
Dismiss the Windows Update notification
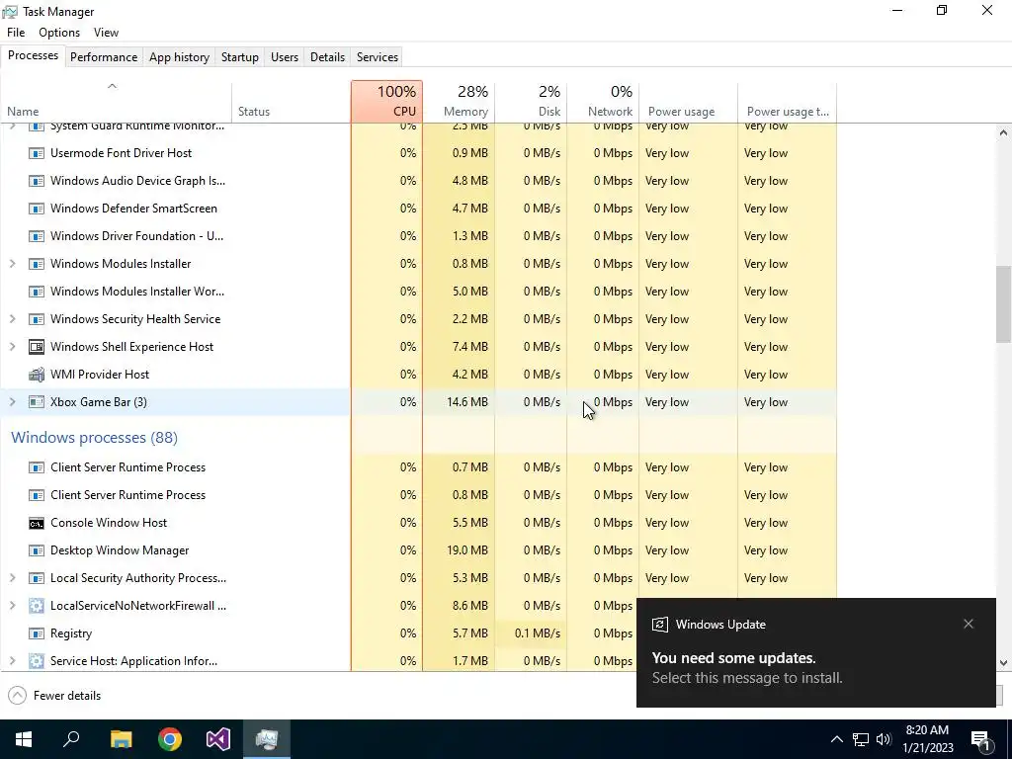coord(969,624)
